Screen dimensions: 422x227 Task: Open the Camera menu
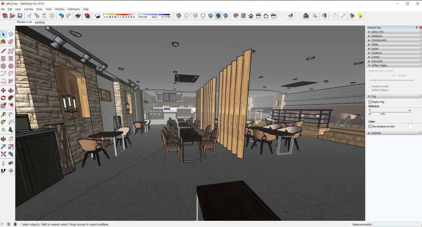pos(28,9)
